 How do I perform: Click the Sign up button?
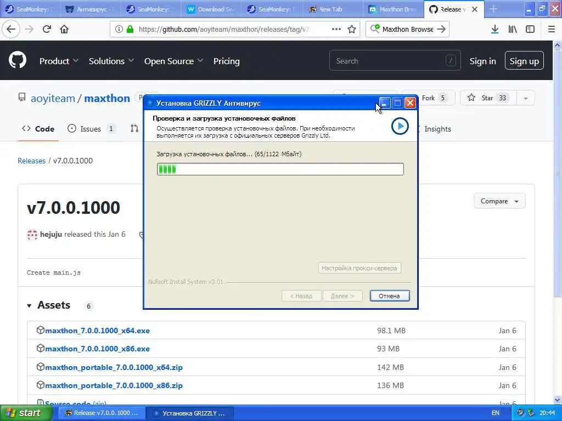pos(524,61)
